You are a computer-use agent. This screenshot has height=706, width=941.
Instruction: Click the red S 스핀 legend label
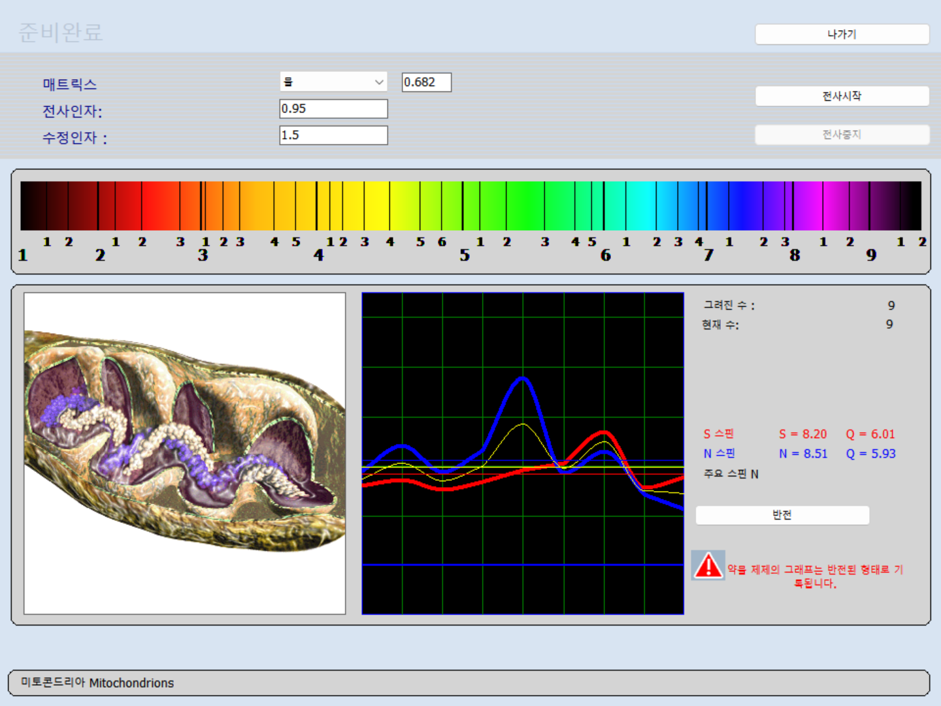click(x=719, y=434)
